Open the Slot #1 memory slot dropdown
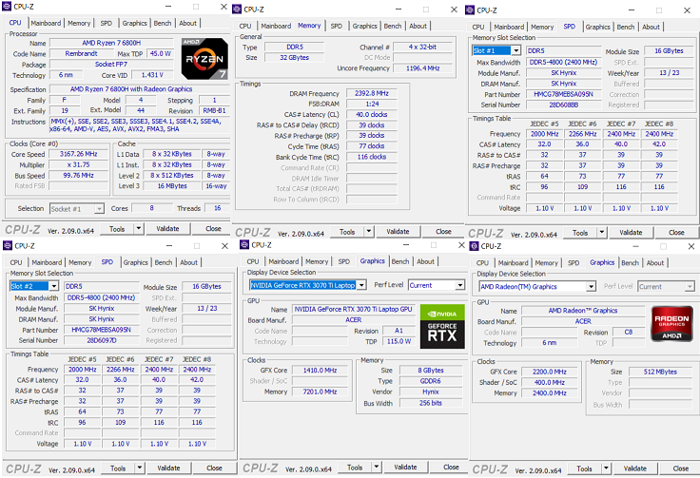Viewport: 700px width, 478px height. pos(516,50)
